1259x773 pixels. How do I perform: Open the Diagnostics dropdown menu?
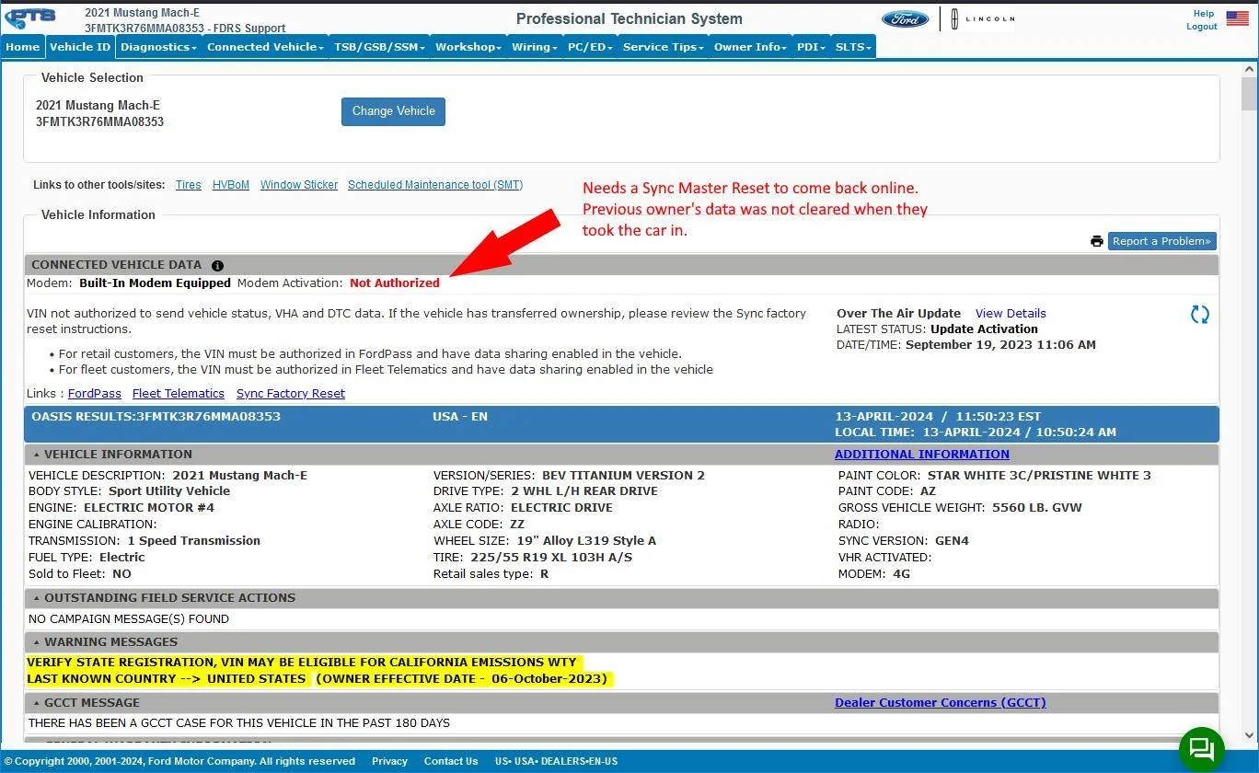158,47
